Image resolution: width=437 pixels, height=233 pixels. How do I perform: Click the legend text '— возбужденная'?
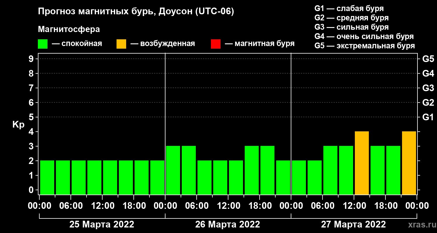click(x=163, y=44)
